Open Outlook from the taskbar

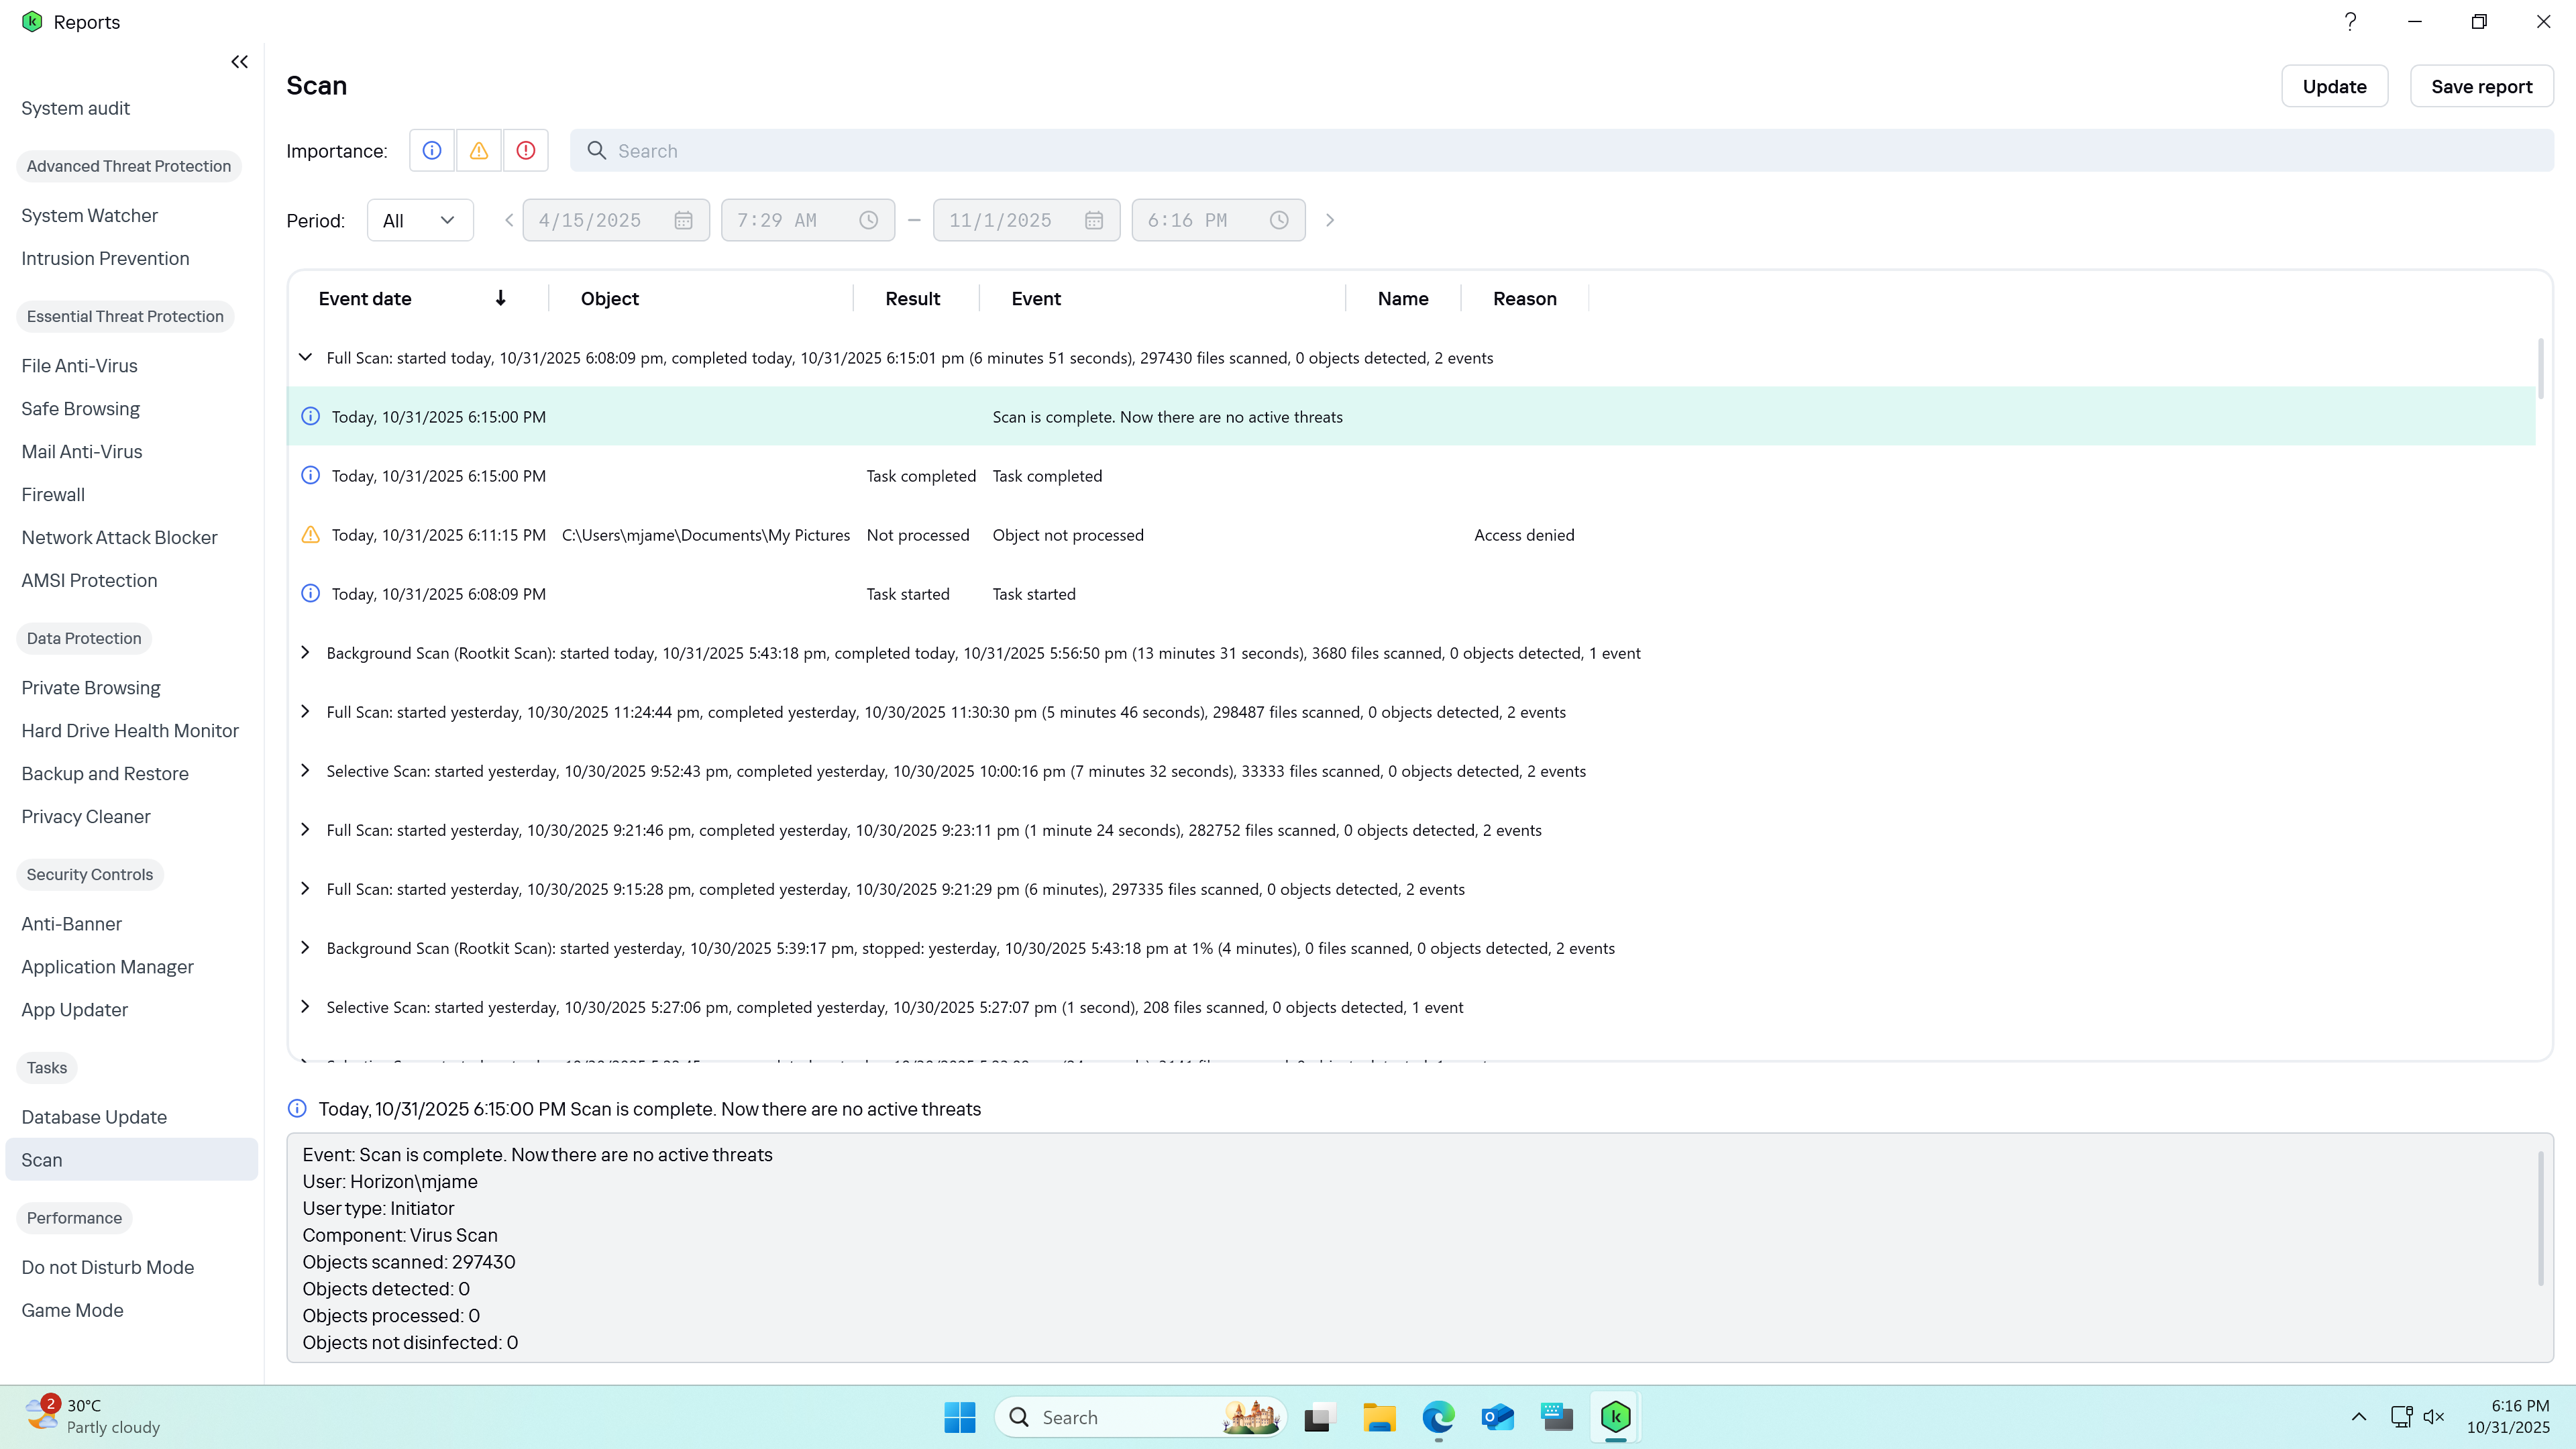coord(1497,1417)
